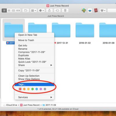Click the new folder toolbar button
This screenshot has width=116, height=116.
[26, 10]
